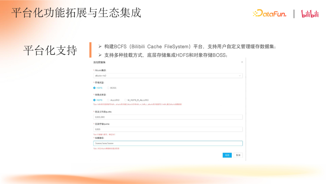
Task: Click the 挂载路径 label
Action: (x=99, y=138)
